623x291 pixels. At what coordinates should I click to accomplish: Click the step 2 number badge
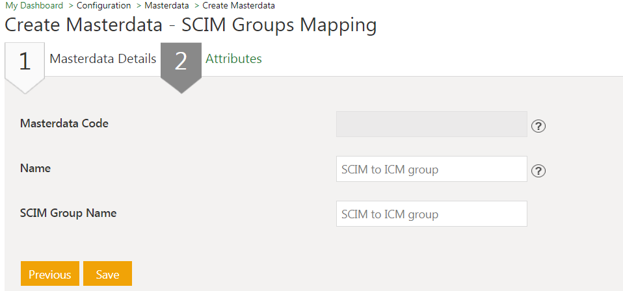click(x=181, y=61)
